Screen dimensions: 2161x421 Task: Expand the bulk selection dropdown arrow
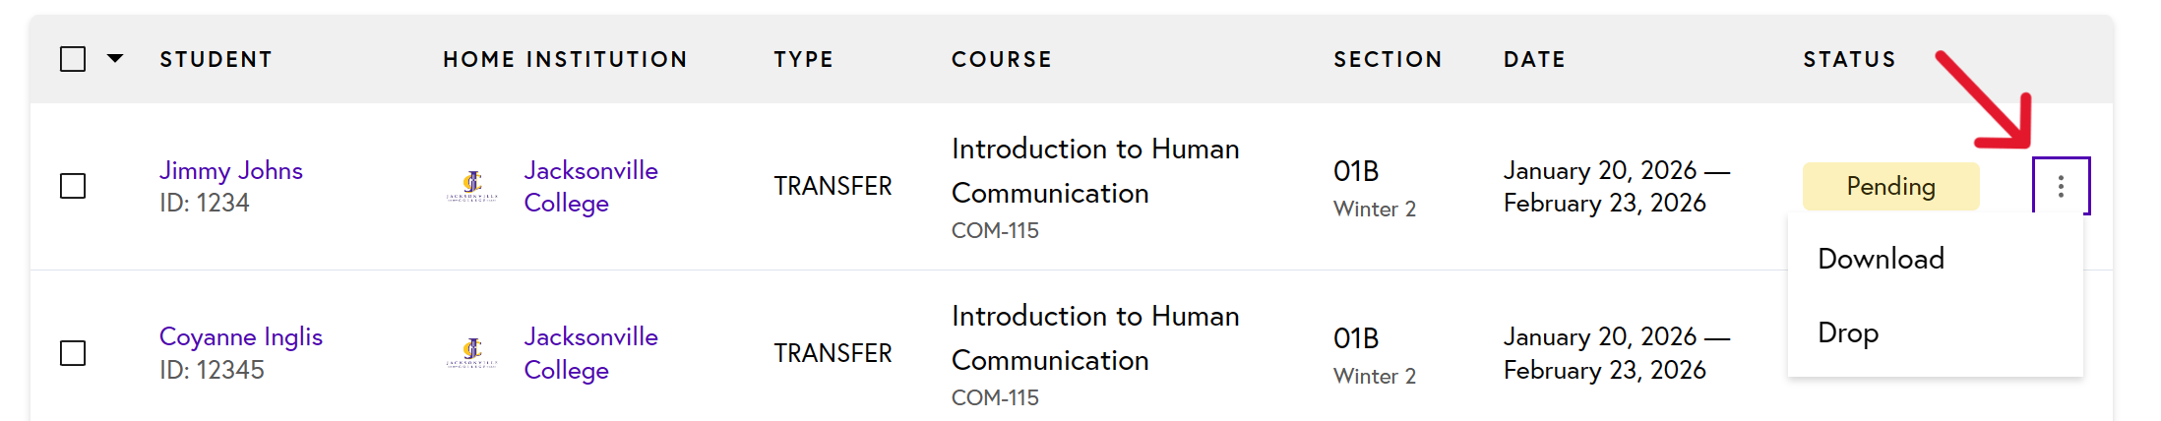coord(115,58)
